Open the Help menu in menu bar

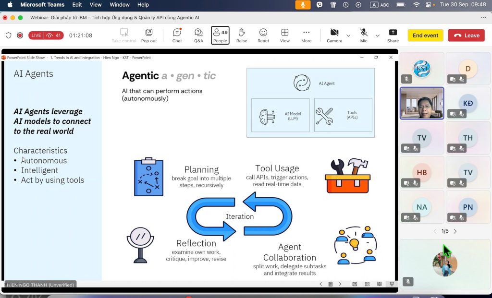(143, 5)
